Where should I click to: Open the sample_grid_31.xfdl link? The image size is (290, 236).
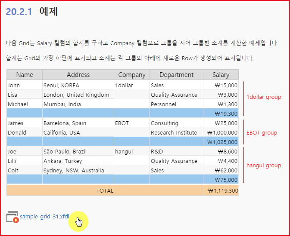point(44,216)
